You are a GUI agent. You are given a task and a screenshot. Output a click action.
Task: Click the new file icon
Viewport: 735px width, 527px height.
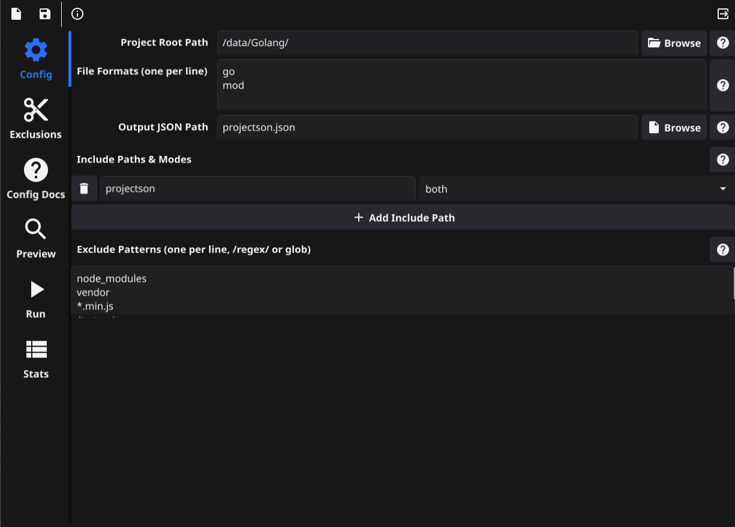(x=16, y=14)
